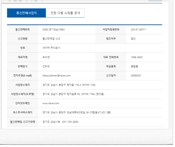Screen dimensions: 175x147
Task: Click the representative name 최수연
Action: (46, 57)
